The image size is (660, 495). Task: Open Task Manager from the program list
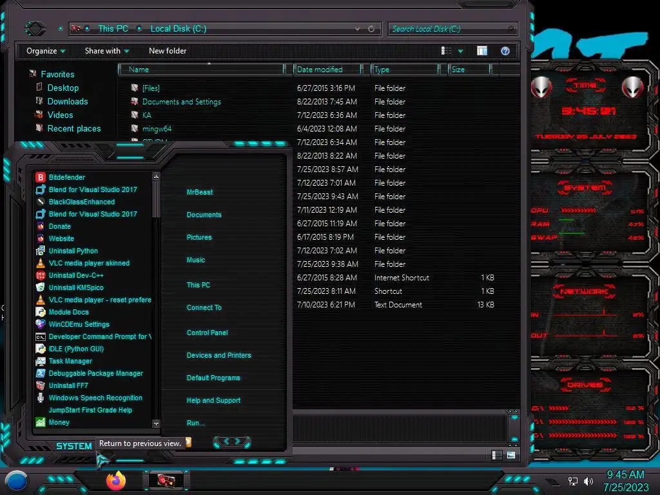click(x=70, y=361)
